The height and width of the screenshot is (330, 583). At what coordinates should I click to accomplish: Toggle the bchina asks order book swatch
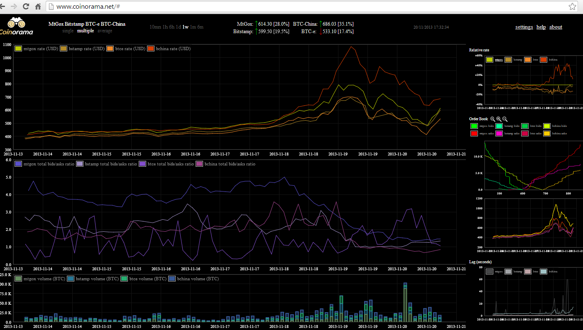click(x=547, y=133)
